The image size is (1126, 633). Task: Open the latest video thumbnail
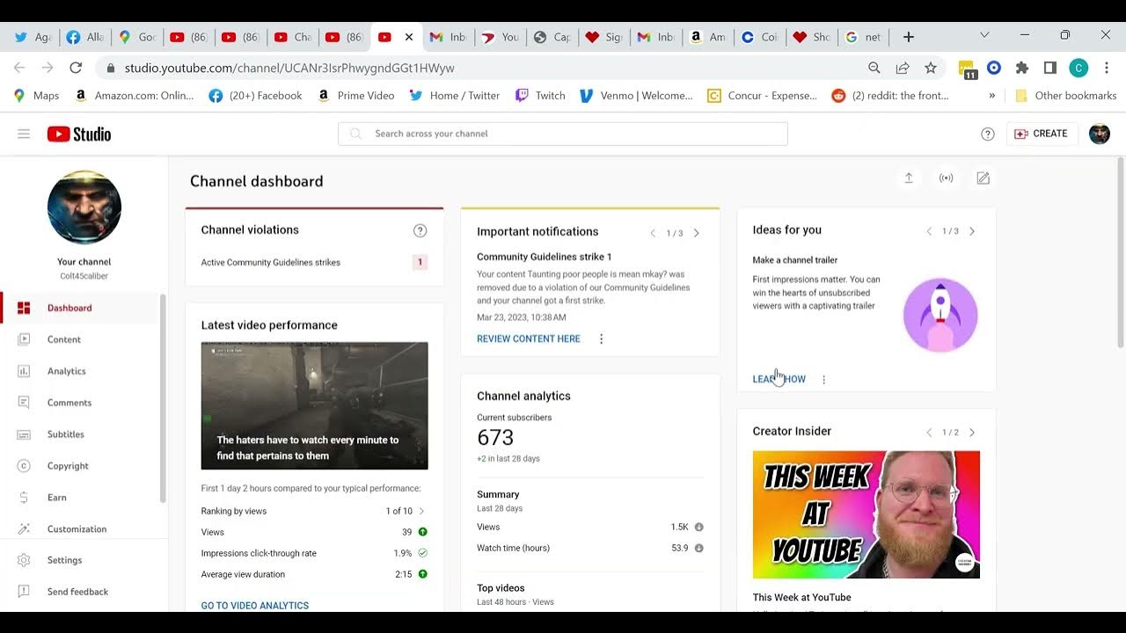pyautogui.click(x=315, y=405)
